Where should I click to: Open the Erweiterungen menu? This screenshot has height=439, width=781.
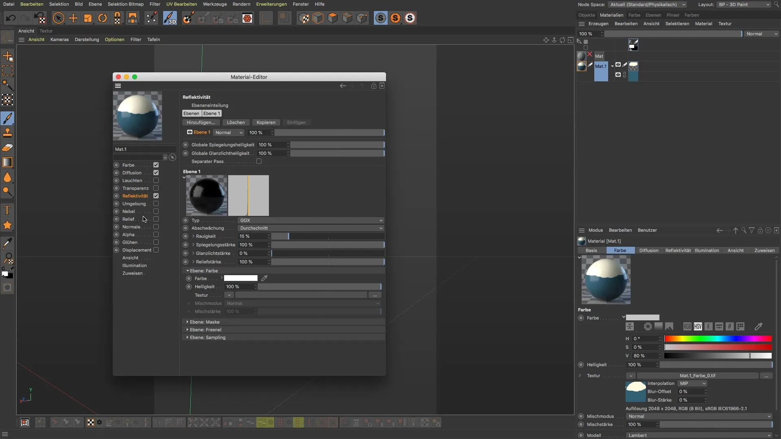tap(271, 4)
